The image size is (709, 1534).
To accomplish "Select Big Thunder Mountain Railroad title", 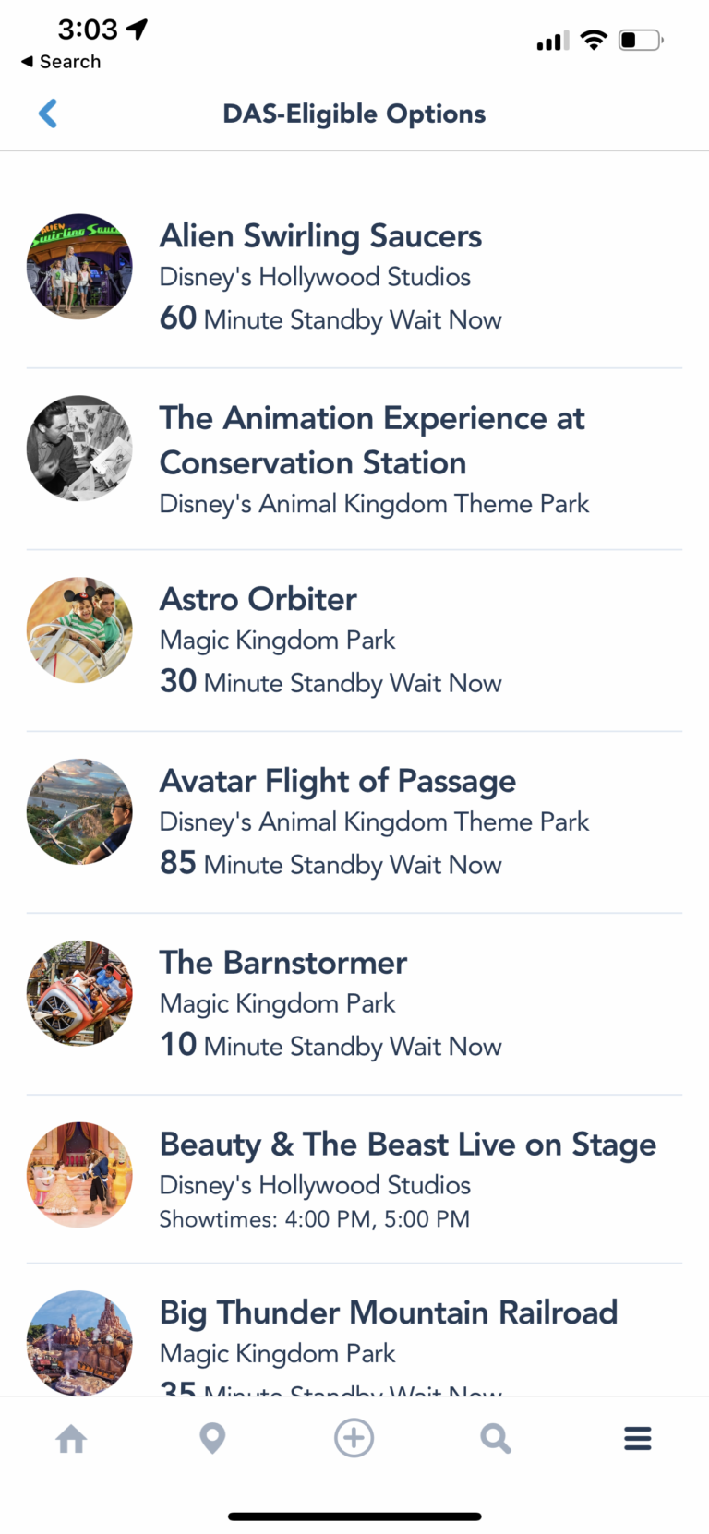I will coord(388,1312).
